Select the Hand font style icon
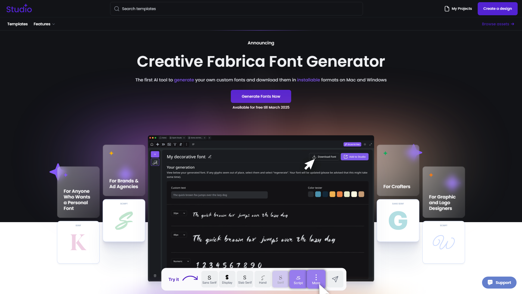 click(262, 279)
